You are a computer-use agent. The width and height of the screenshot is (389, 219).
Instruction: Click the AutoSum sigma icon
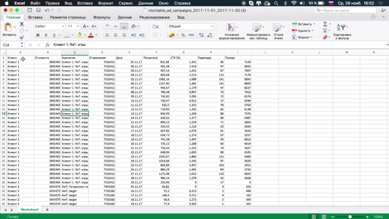click(x=325, y=24)
